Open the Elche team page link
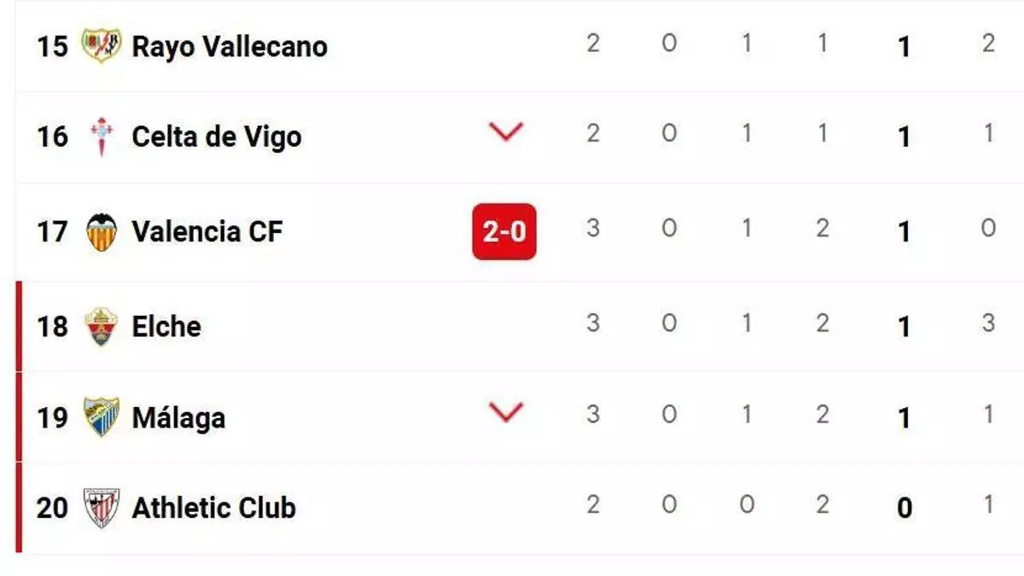Screen dimensions: 1024x576 166,326
